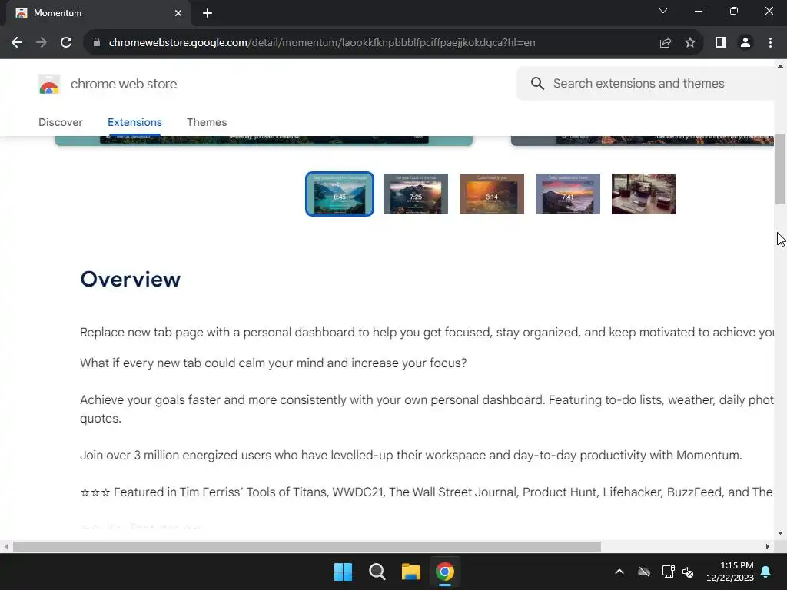Select the 7:41 purple sunset thumbnail

pyautogui.click(x=568, y=194)
